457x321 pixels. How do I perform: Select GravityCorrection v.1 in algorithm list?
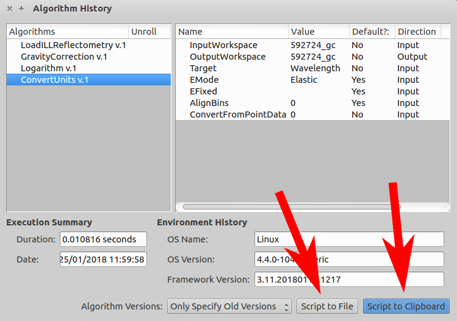coord(64,57)
